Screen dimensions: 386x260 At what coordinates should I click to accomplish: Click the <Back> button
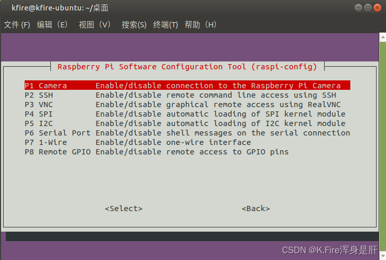256,209
